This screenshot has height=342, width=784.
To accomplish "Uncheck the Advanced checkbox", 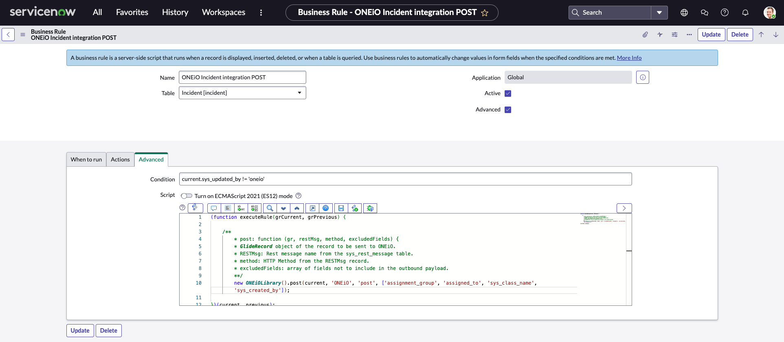I will click(x=508, y=110).
